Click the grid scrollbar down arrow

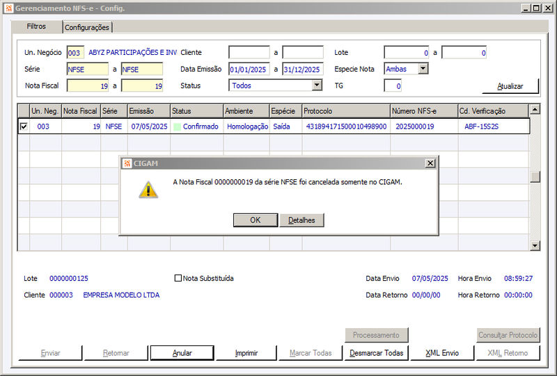click(x=535, y=245)
